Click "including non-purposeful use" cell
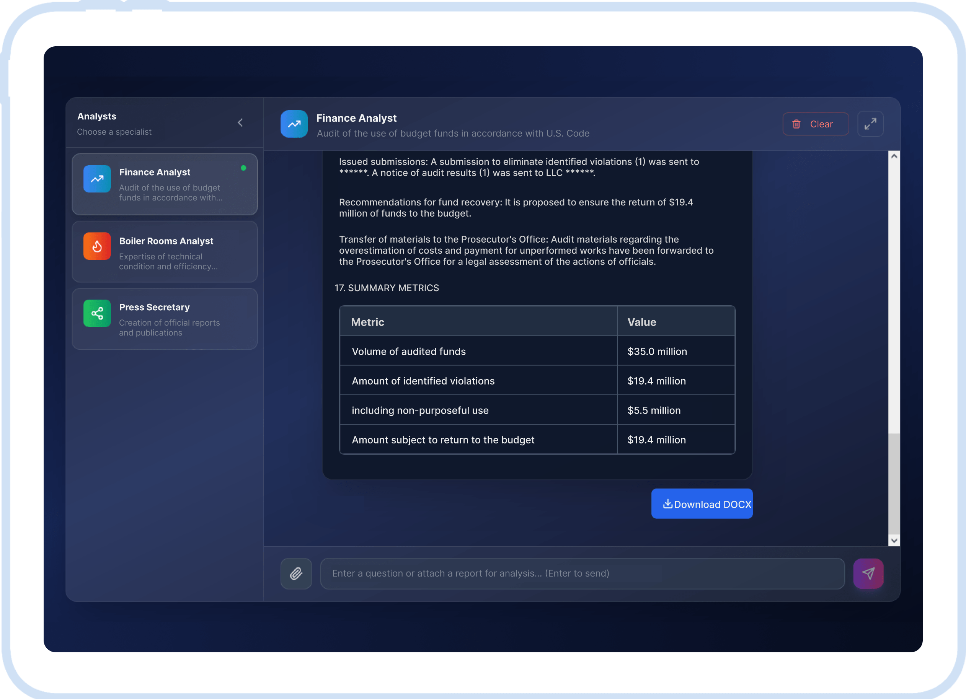 478,410
